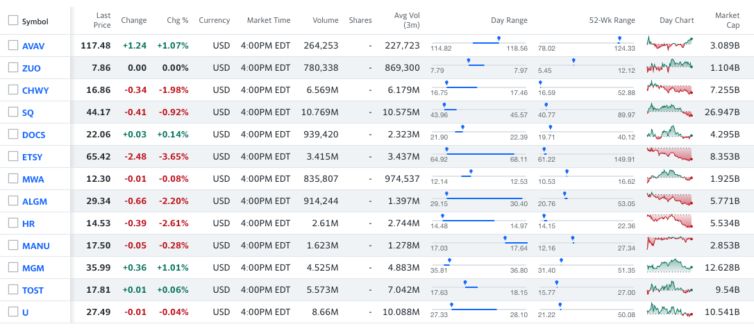The height and width of the screenshot is (331, 754).
Task: Click U average volume 10.088M
Action: click(x=401, y=312)
